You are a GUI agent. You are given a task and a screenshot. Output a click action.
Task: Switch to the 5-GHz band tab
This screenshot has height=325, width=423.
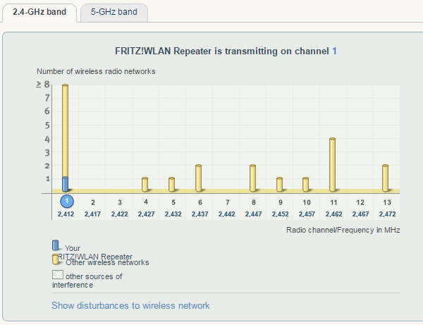click(x=114, y=12)
